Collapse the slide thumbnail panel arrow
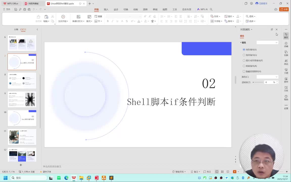Screen dimensions: 291x182 click(x=37, y=29)
